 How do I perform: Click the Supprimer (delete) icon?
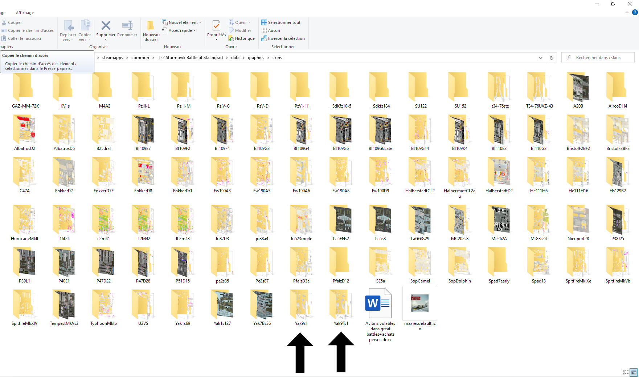[x=106, y=26]
